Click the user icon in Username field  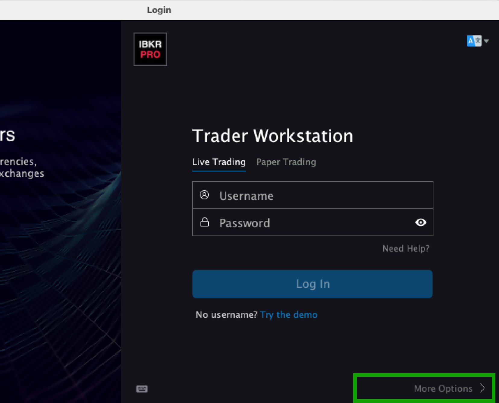point(204,195)
